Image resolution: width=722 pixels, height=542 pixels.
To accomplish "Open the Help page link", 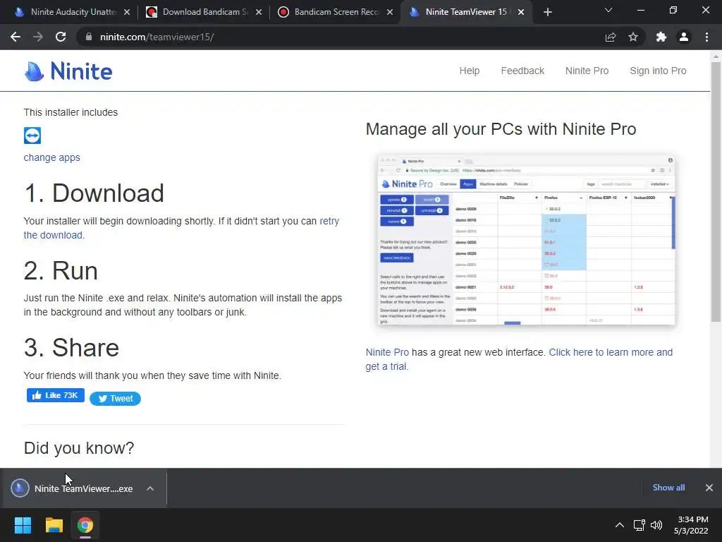I will (469, 71).
